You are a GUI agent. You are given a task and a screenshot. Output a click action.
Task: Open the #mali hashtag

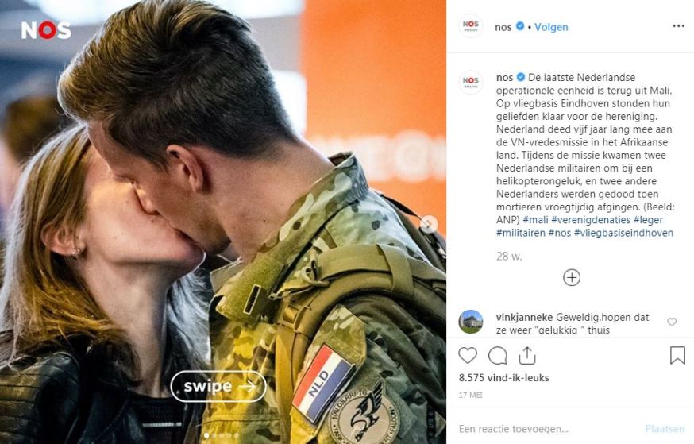point(535,220)
